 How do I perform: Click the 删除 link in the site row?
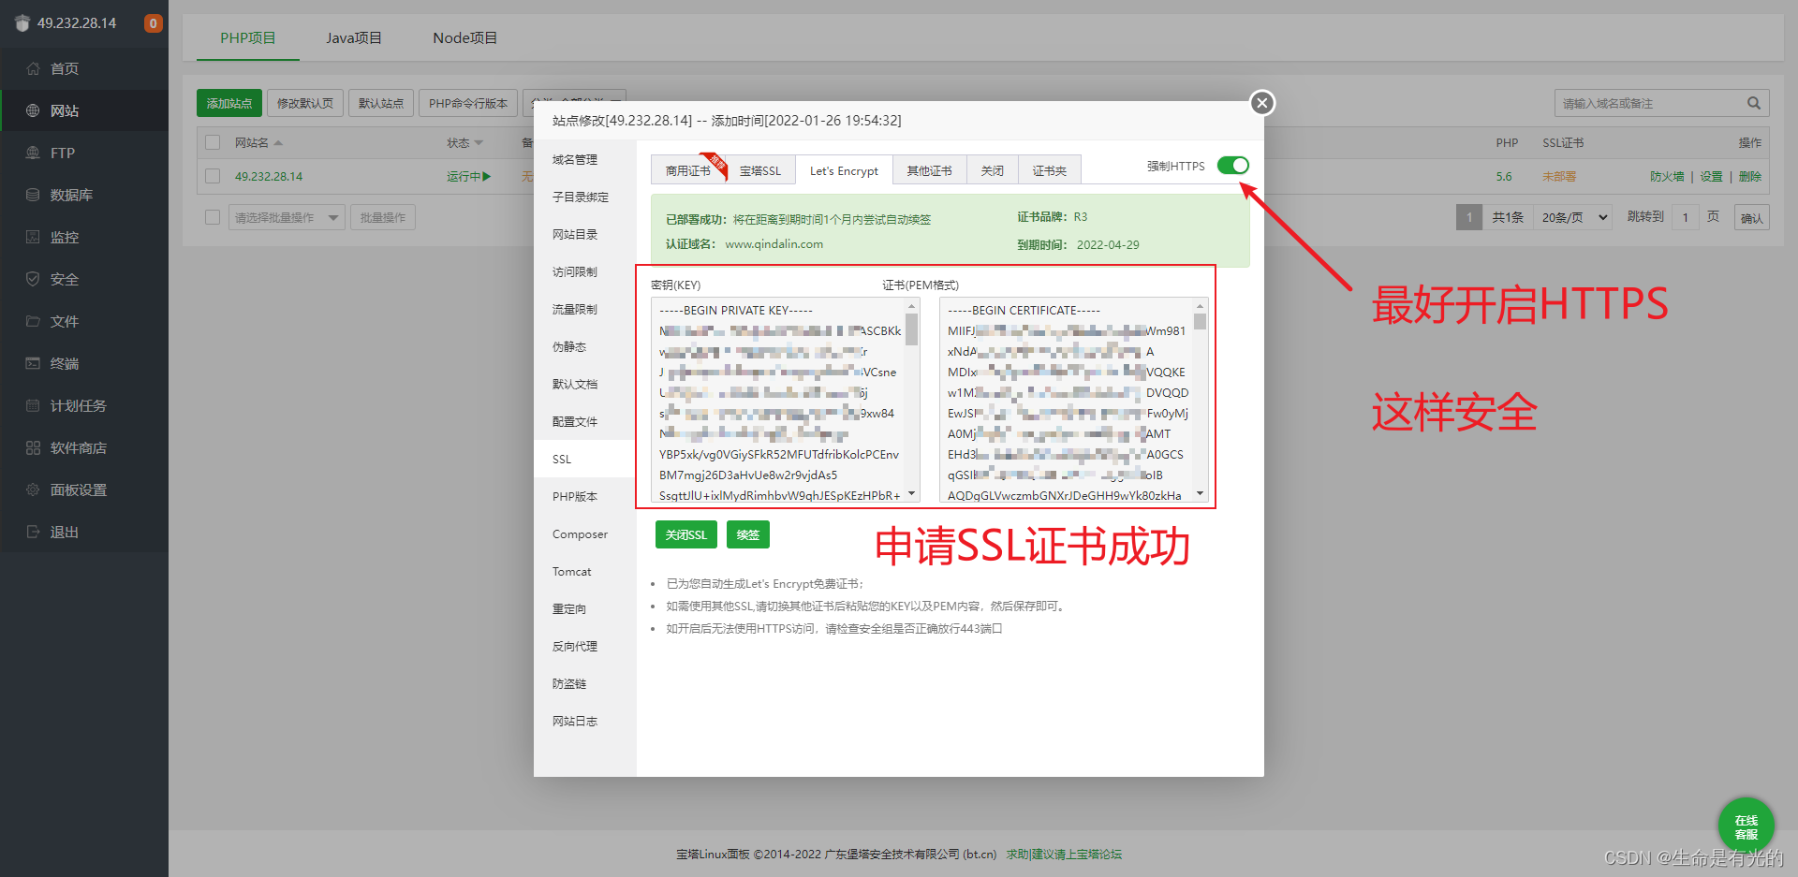click(x=1750, y=176)
